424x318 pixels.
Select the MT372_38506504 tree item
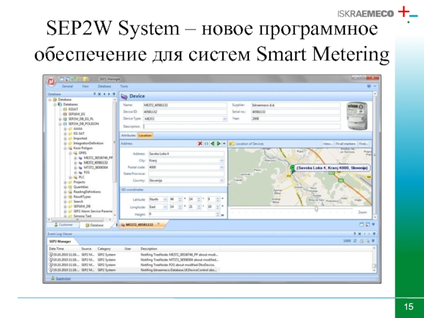(x=95, y=167)
